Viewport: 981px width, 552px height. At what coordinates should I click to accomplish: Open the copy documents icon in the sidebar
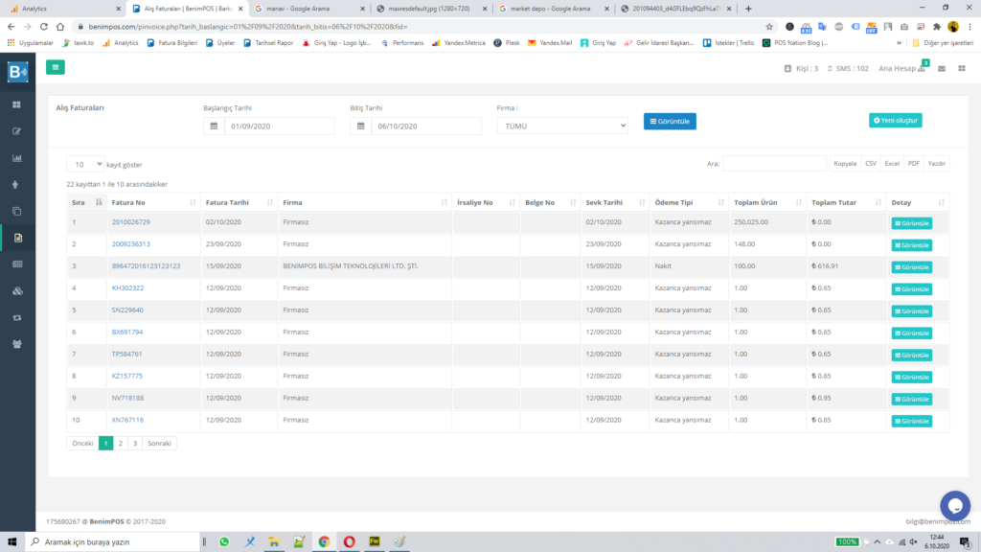coord(17,211)
